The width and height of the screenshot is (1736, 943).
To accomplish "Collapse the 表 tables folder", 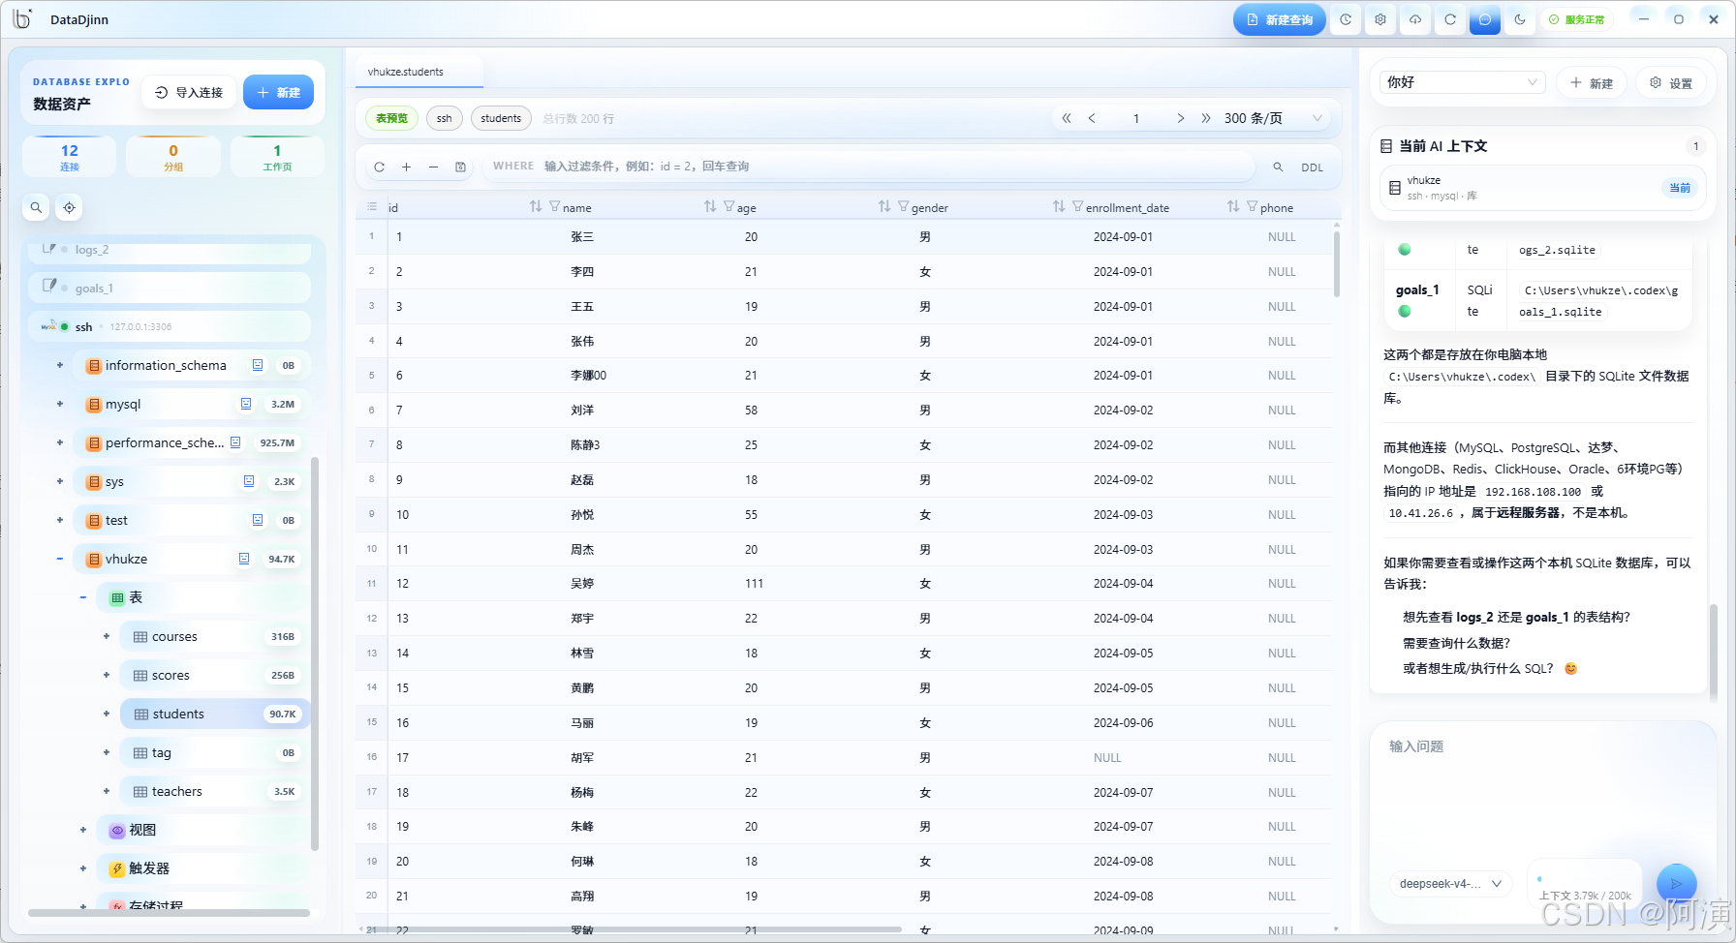I will [83, 597].
